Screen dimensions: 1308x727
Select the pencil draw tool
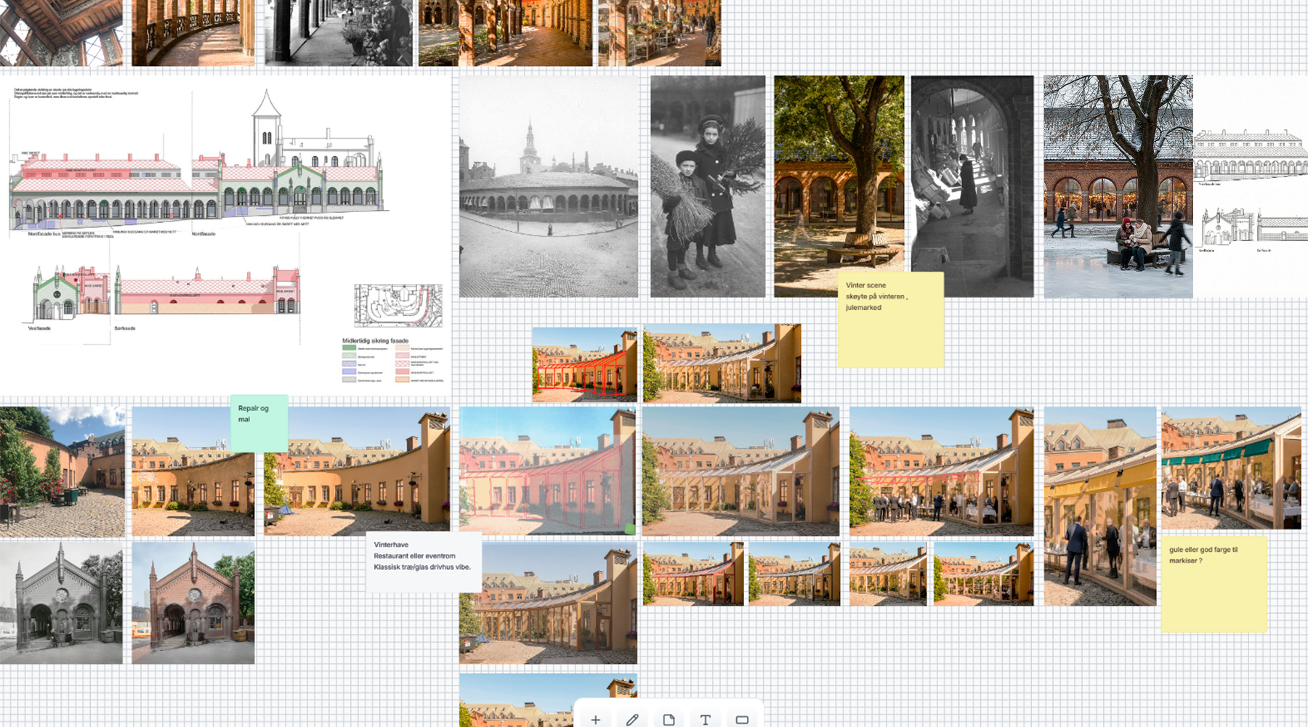(632, 719)
